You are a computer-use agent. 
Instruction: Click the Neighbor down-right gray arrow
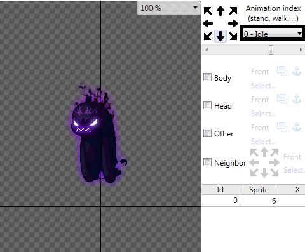pyautogui.click(x=274, y=173)
